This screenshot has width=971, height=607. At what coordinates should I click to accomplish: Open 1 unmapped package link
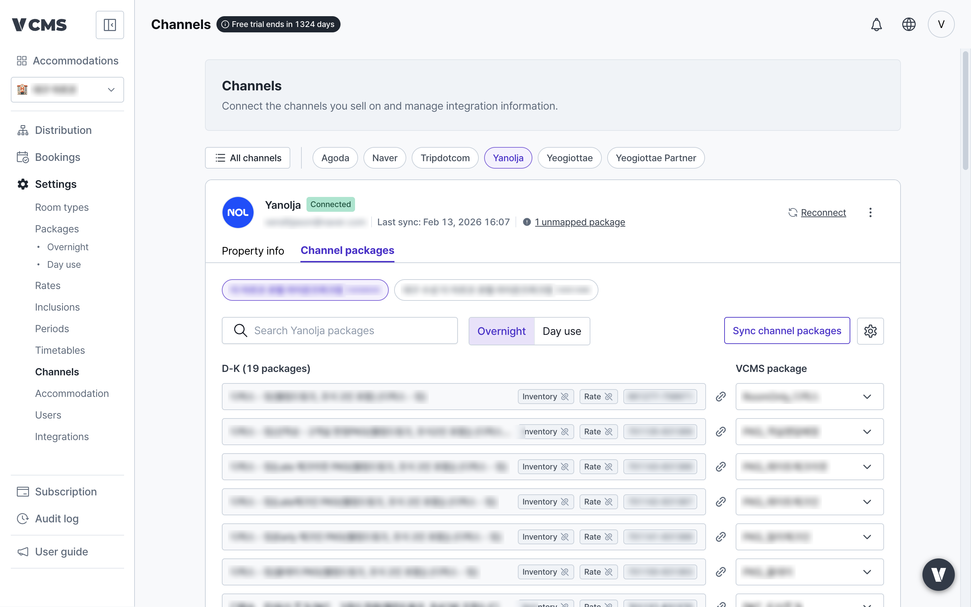click(580, 222)
